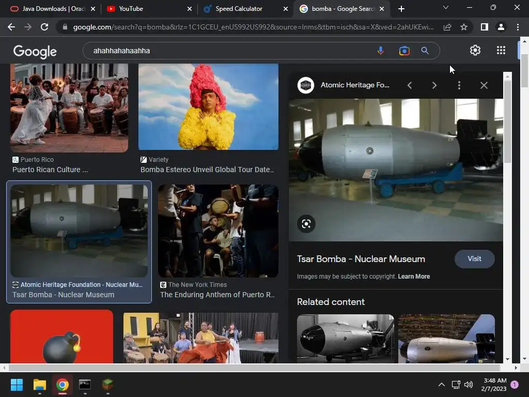The image size is (529, 397).
Task: Open the tab search chevron dropdown
Action: point(446,7)
